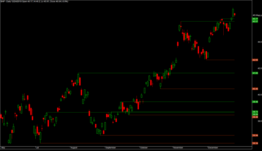Click the 42.65 red support label
262x151 pixels.
(x=255, y=60)
